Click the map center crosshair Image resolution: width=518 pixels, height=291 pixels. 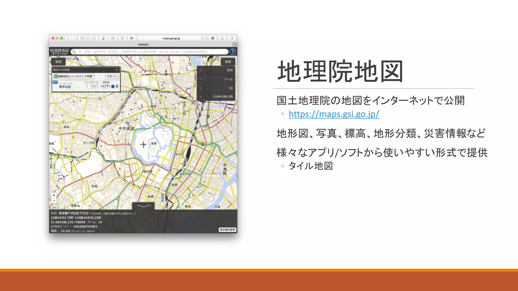[143, 144]
